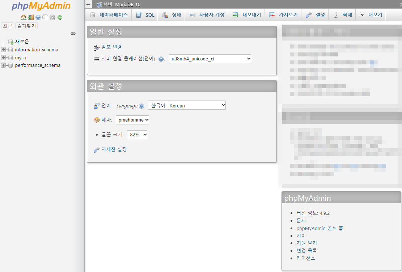Open the 변경 목록 changelog link
Screen dimensions: 402x272
(x=306, y=251)
